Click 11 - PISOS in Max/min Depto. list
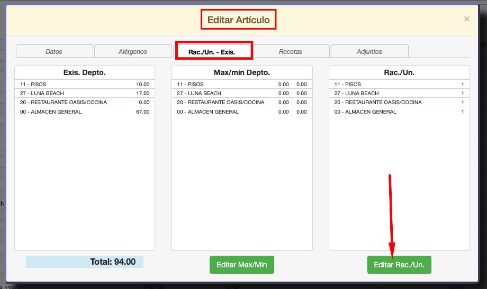487x289 pixels. 241,84
